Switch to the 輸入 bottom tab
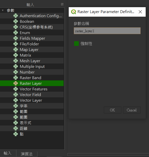 pyautogui.click(x=8, y=153)
